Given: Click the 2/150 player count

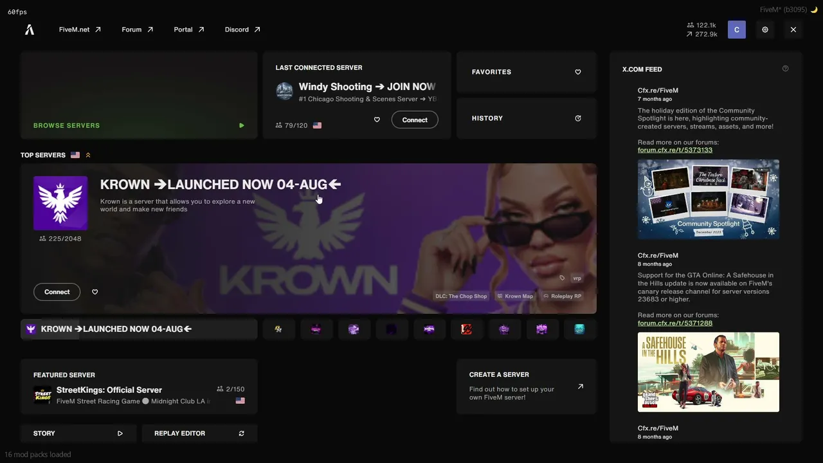Looking at the screenshot, I should click(x=231, y=389).
